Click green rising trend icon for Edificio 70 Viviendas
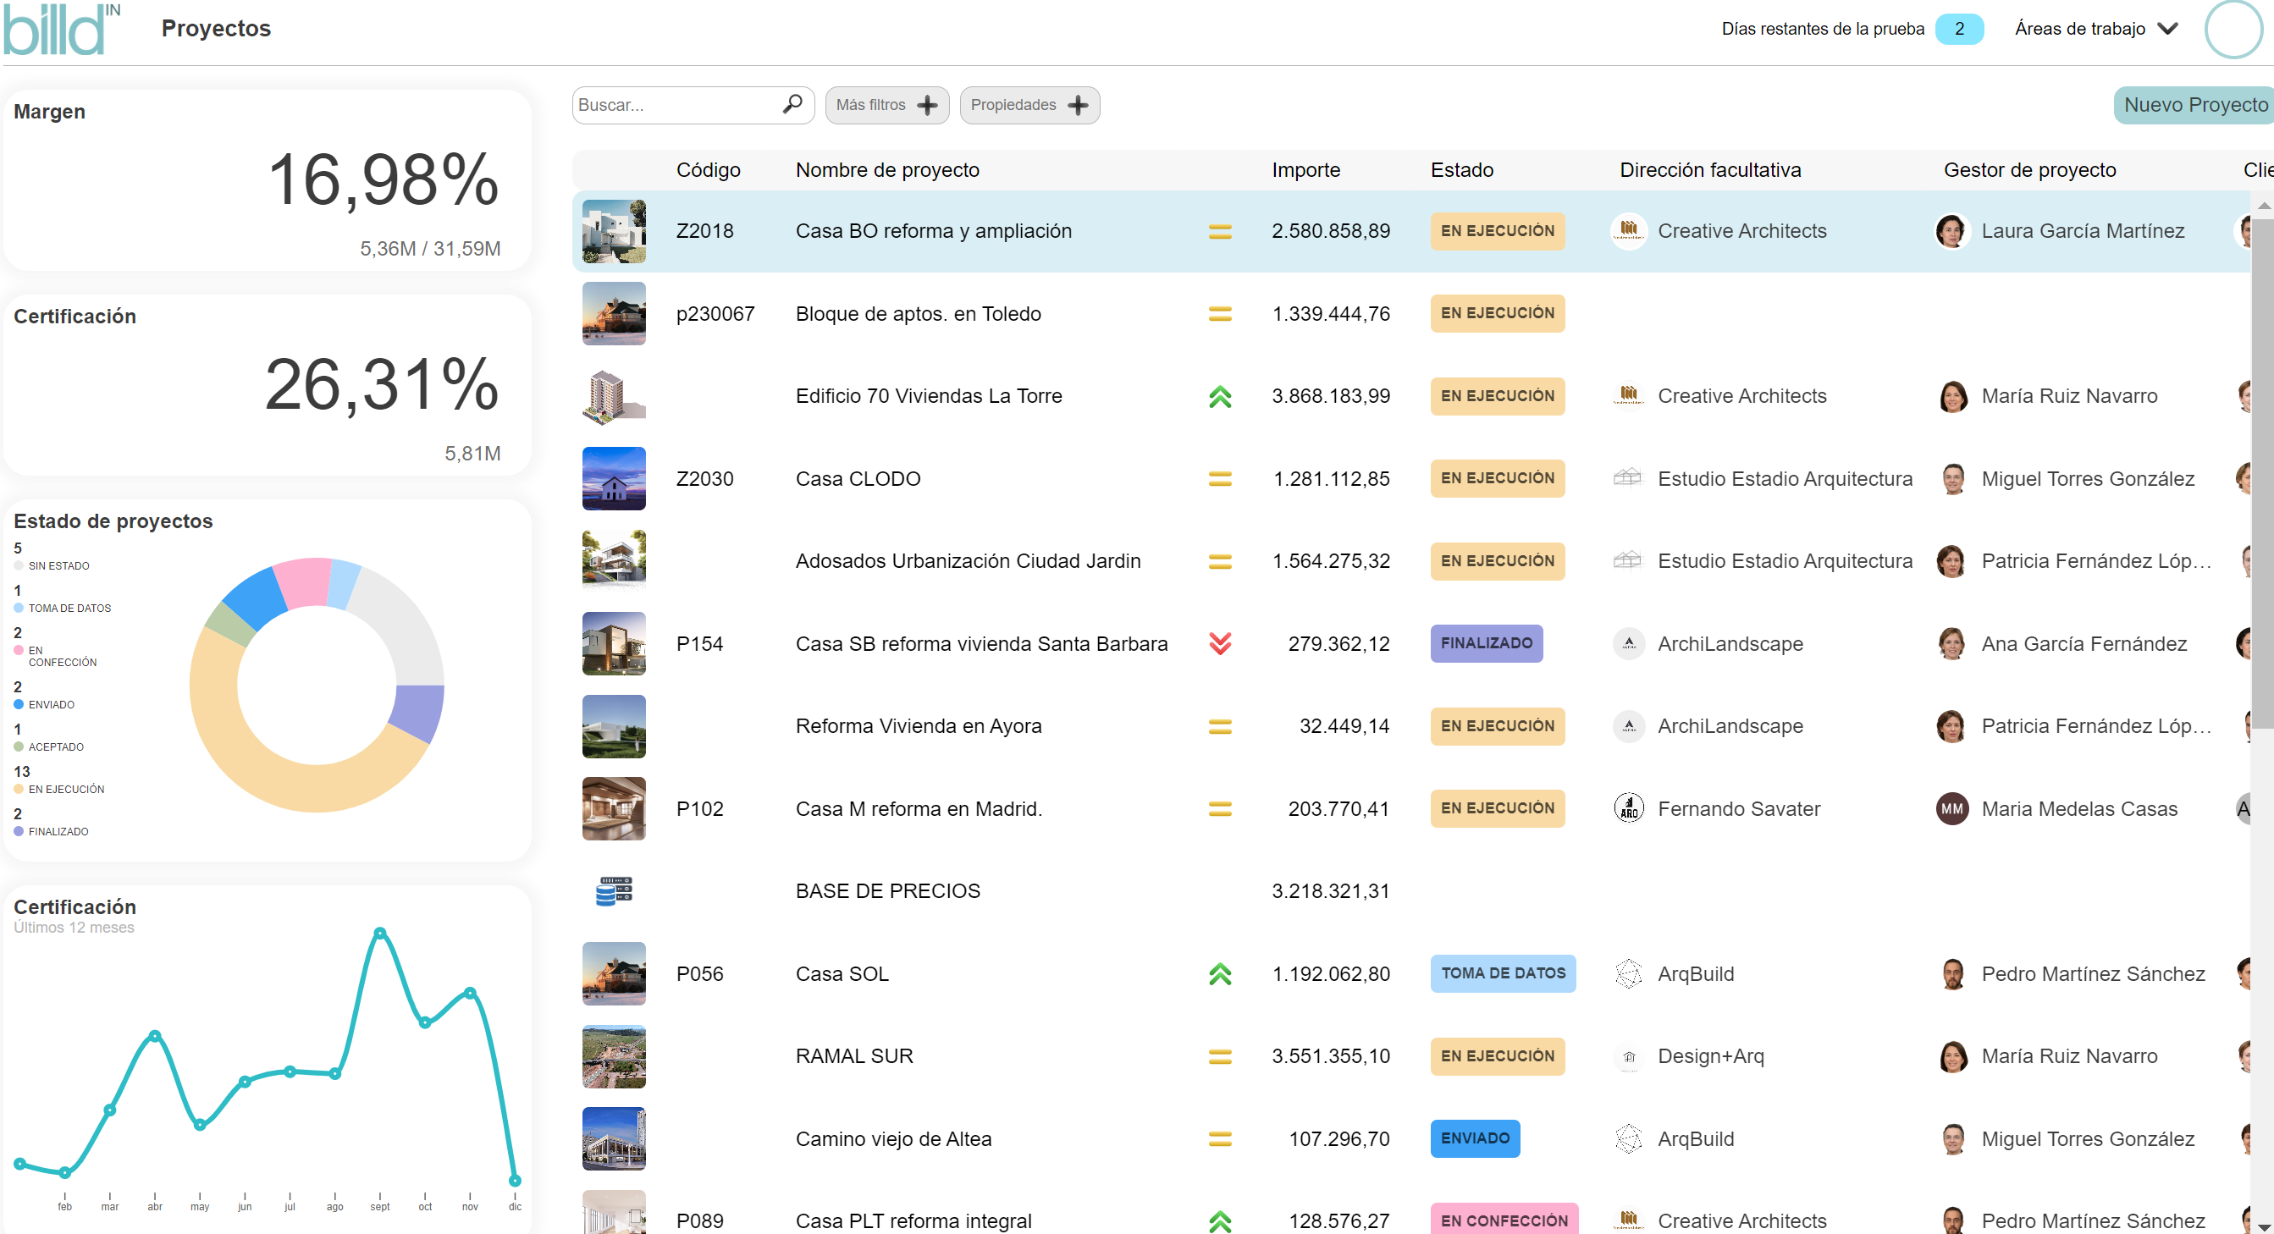The image size is (2274, 1234). click(x=1220, y=395)
